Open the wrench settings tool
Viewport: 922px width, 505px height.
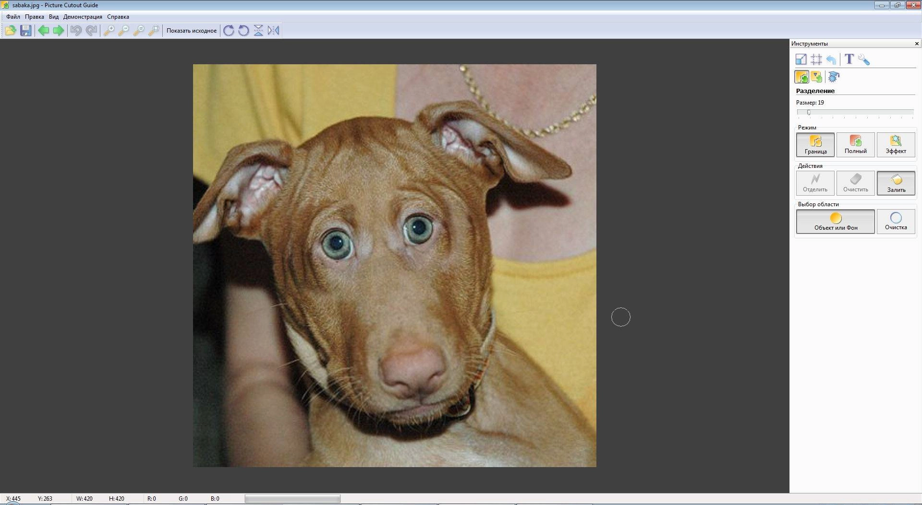[x=864, y=59]
